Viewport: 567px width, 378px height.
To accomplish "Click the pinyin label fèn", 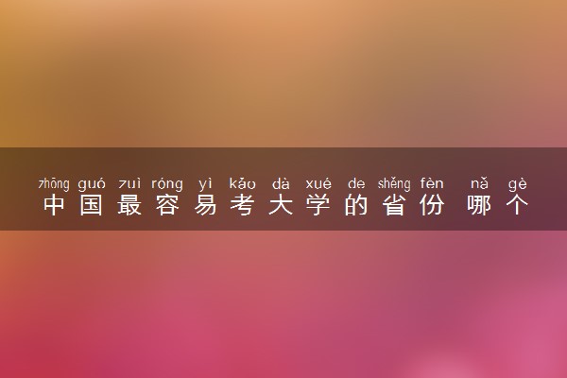I will pyautogui.click(x=432, y=183).
